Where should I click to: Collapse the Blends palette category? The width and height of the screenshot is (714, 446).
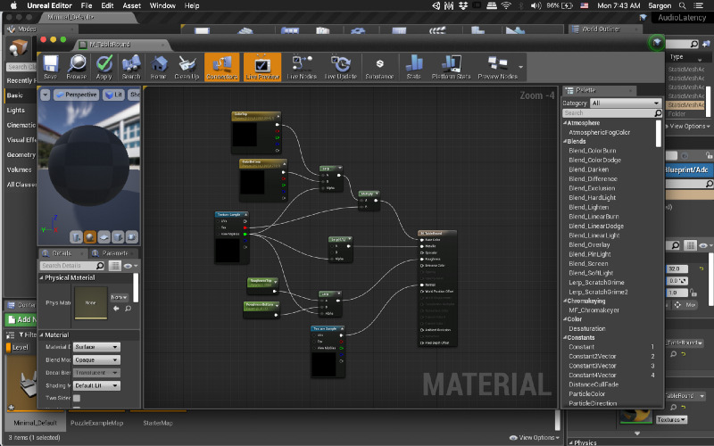(565, 141)
